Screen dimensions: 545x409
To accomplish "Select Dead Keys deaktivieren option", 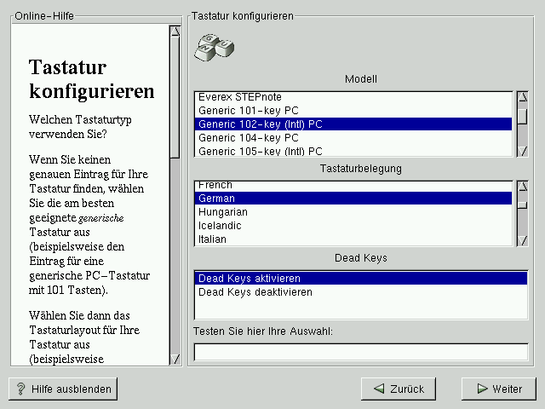I will [255, 292].
